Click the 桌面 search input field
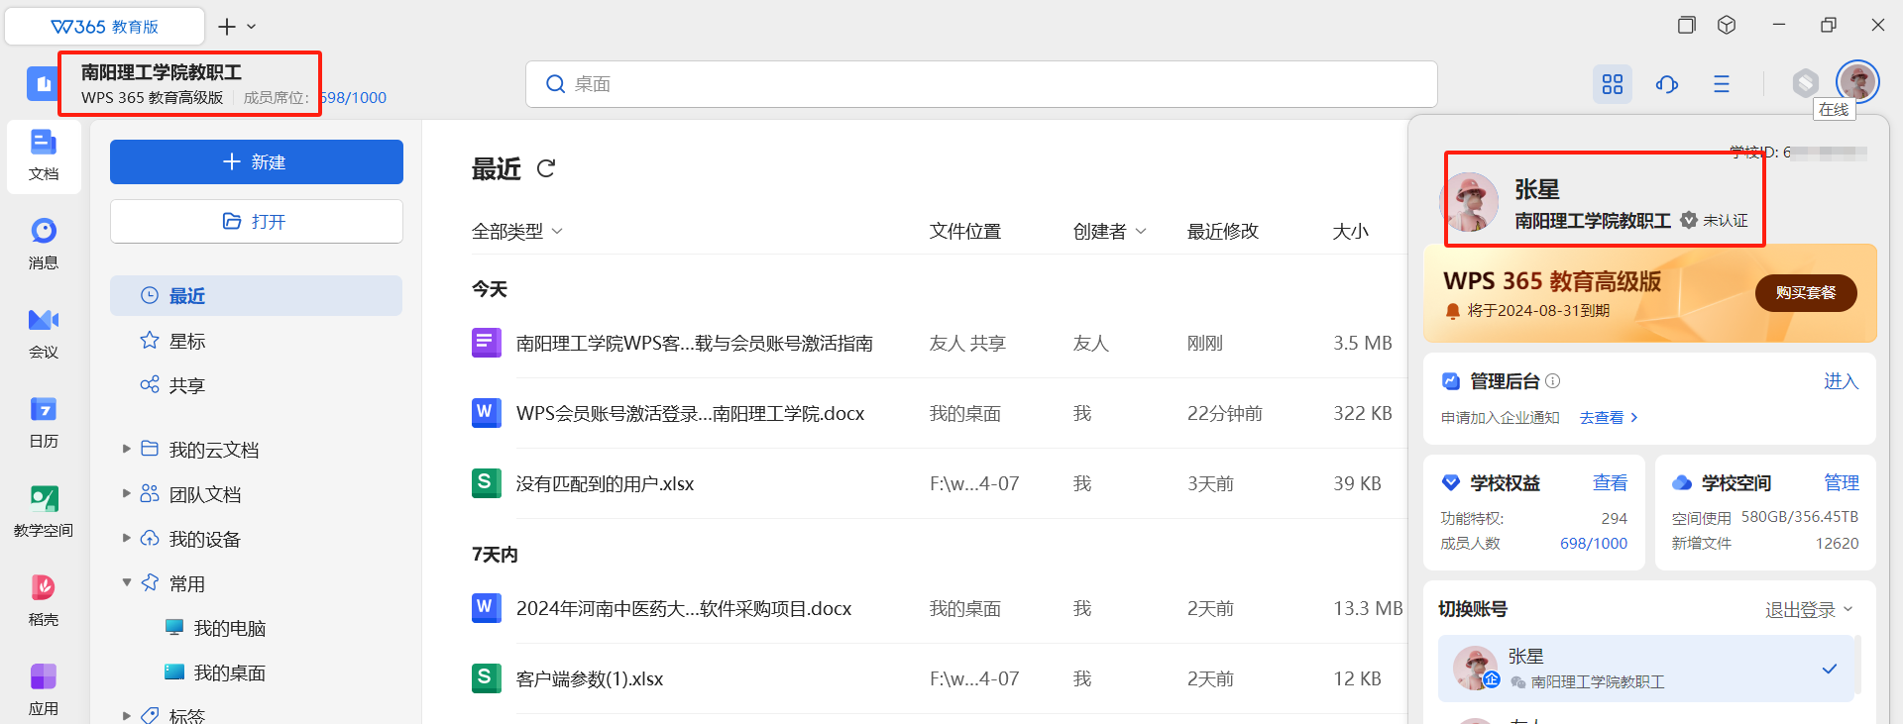 (x=981, y=84)
